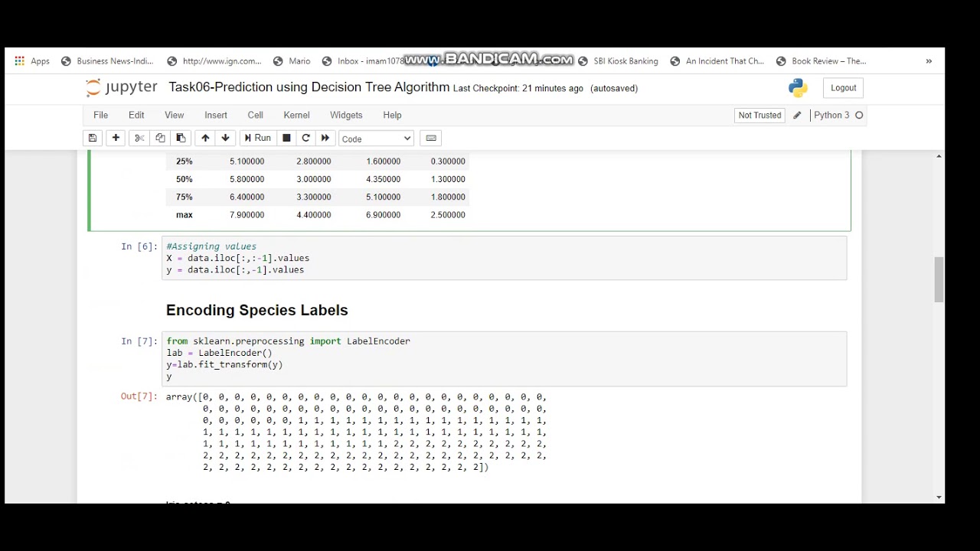980x551 pixels.
Task: Open the Edit menu
Action: coord(136,116)
